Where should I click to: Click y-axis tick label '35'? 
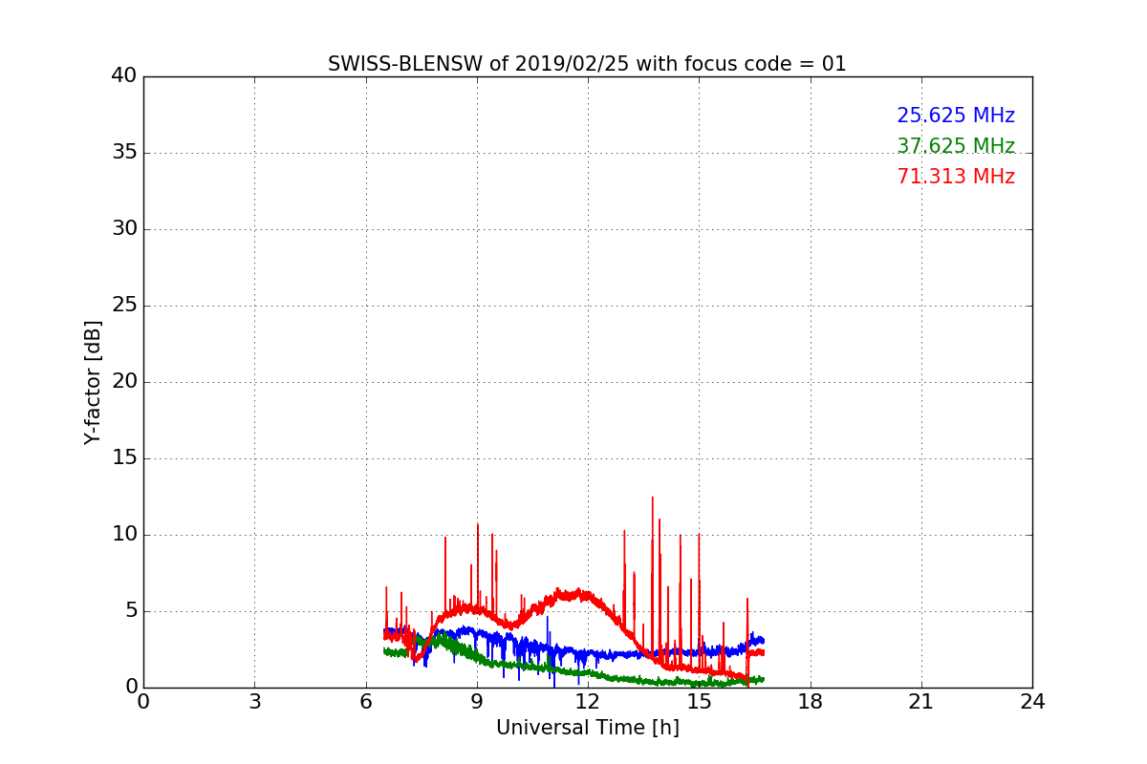124,153
